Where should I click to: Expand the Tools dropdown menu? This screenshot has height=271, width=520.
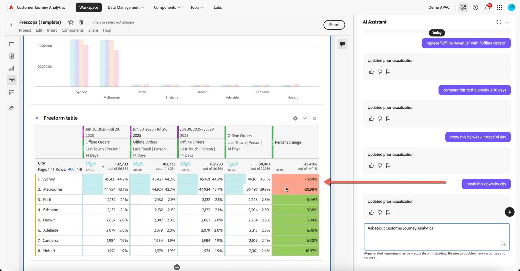(197, 8)
